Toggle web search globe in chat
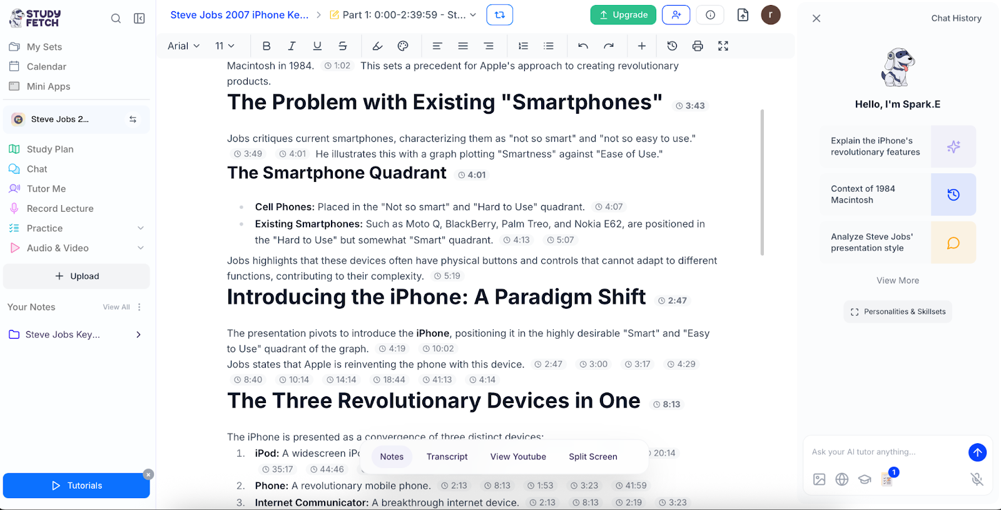1001x510 pixels. pyautogui.click(x=842, y=479)
